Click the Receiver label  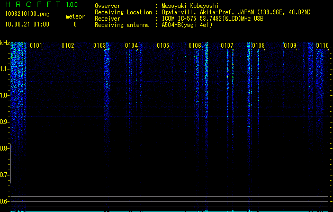(x=107, y=19)
